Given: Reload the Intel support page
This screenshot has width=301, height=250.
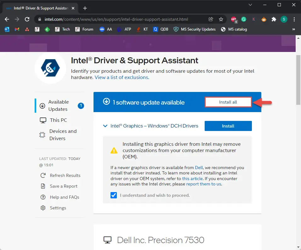Looking at the screenshot, I should (x=27, y=19).
